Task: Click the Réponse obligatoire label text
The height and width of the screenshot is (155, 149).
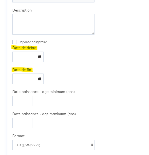Action: click(x=33, y=42)
